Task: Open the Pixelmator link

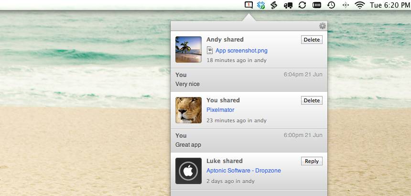Action: pos(220,110)
